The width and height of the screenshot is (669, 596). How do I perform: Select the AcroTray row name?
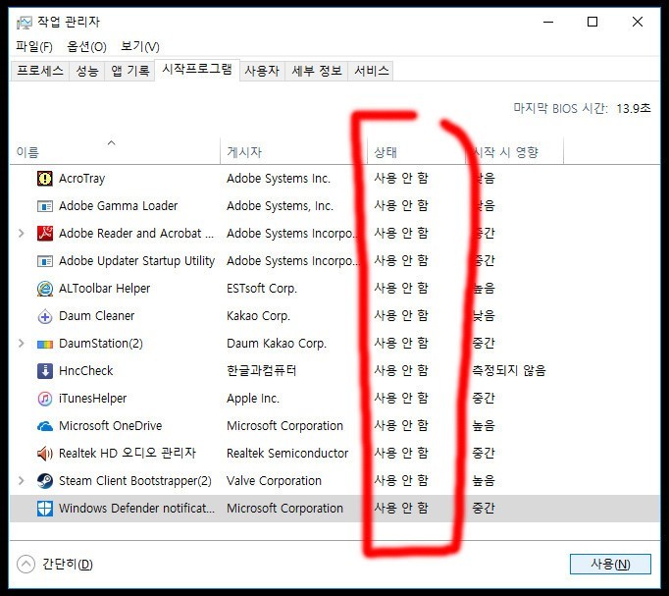(82, 179)
